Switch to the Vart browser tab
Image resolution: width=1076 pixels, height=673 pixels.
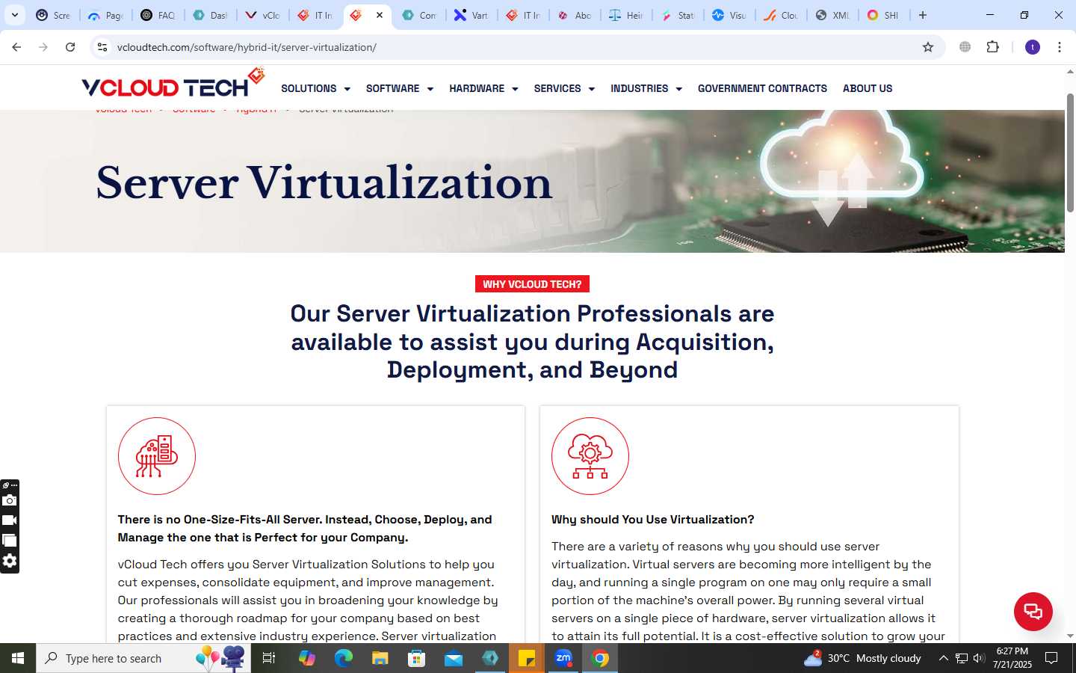click(471, 15)
